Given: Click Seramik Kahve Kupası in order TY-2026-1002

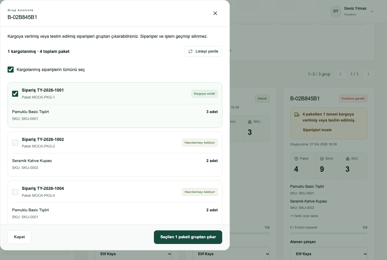Looking at the screenshot, I should coord(32,161).
